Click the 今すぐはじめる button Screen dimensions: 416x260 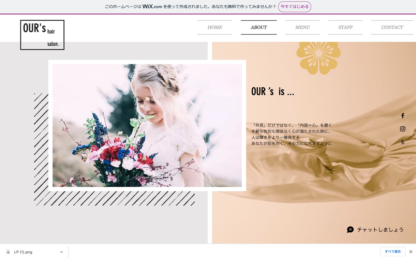coord(295,7)
